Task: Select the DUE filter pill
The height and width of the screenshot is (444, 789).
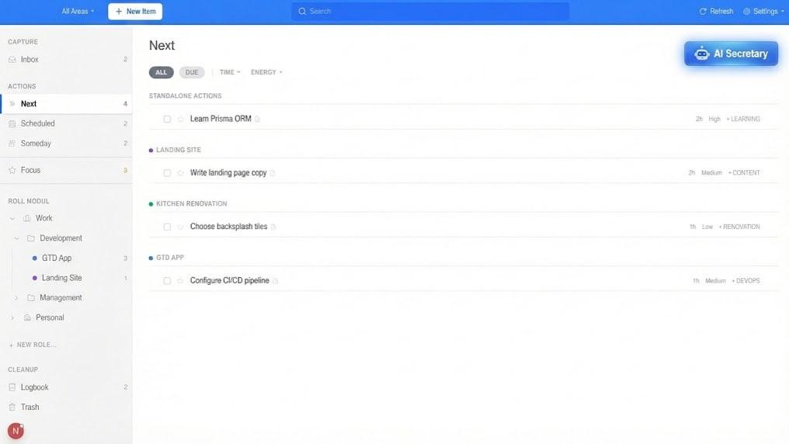Action: [x=192, y=72]
